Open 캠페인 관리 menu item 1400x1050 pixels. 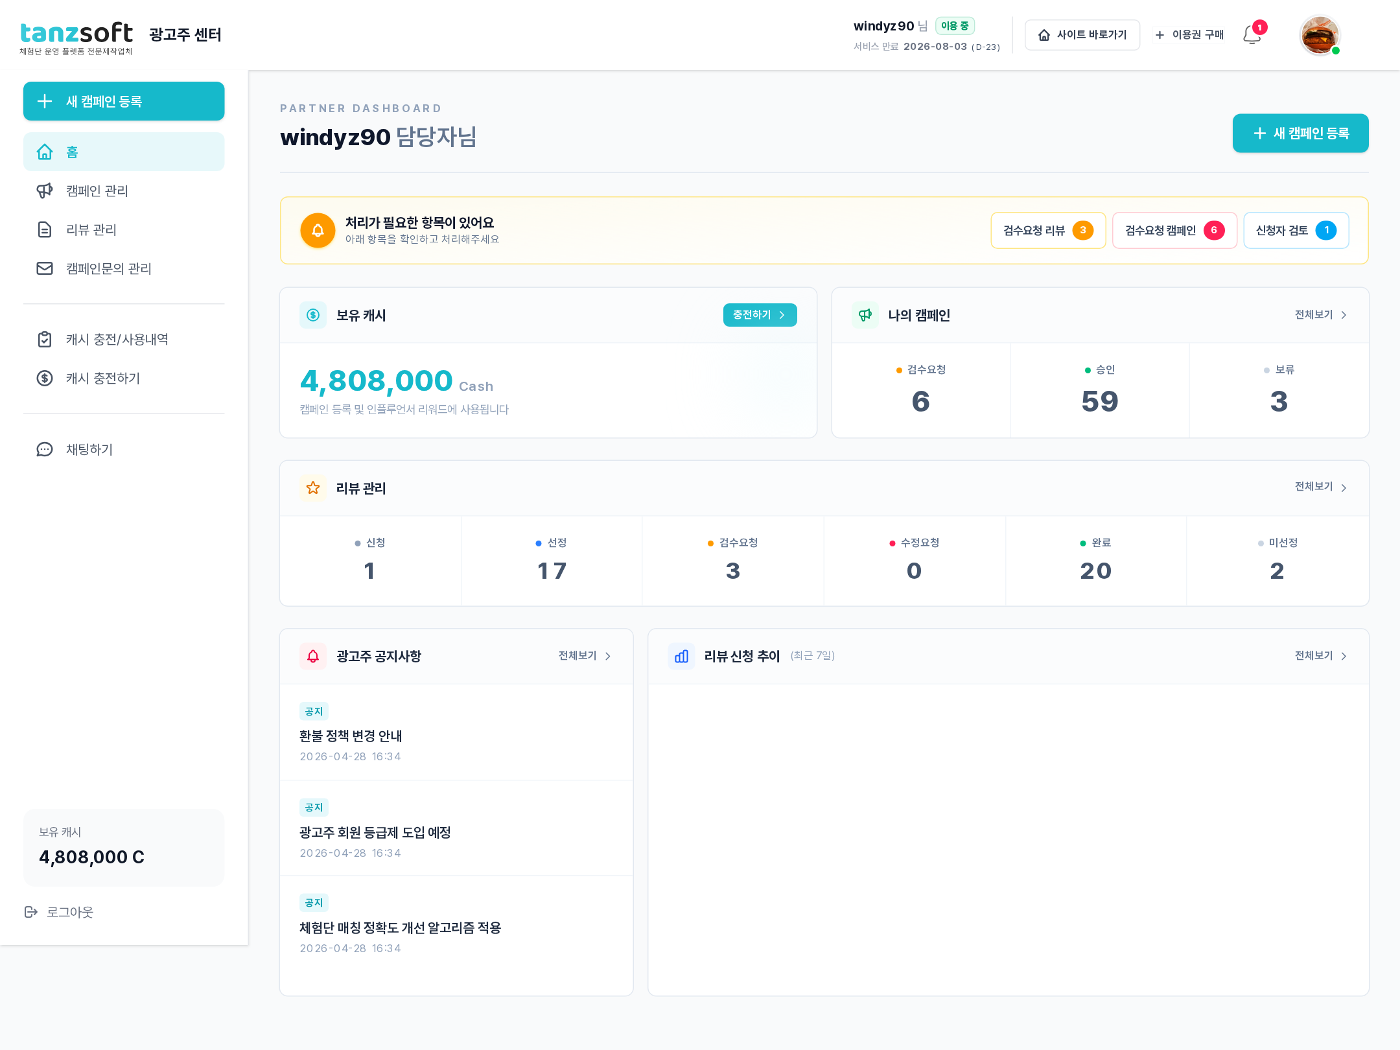[x=124, y=191]
